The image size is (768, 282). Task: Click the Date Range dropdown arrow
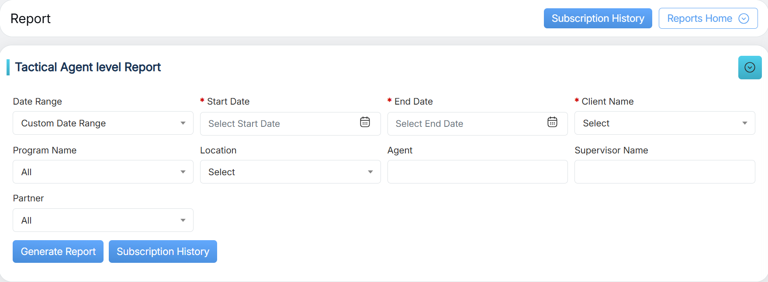point(183,123)
